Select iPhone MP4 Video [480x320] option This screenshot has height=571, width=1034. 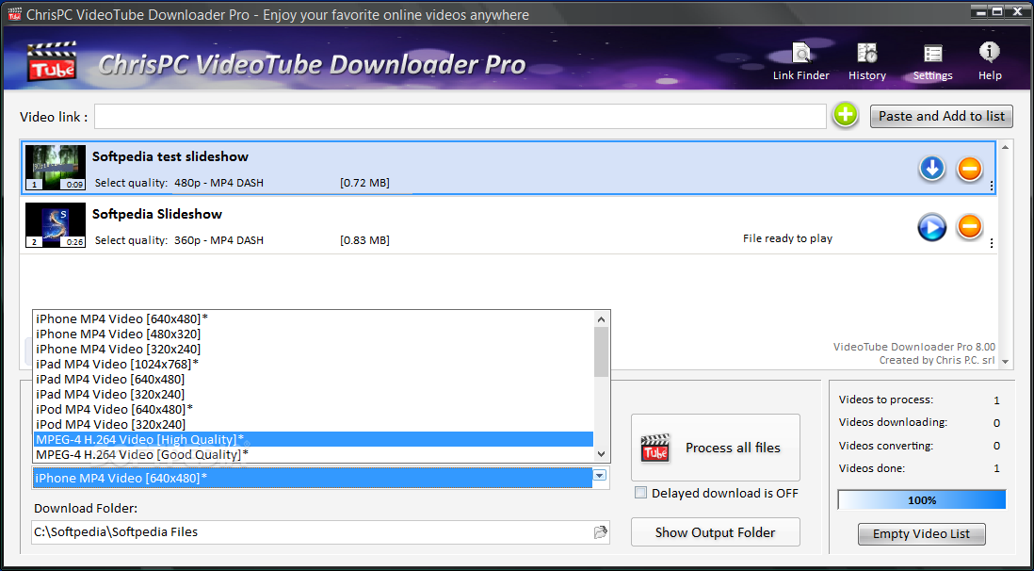click(x=314, y=334)
